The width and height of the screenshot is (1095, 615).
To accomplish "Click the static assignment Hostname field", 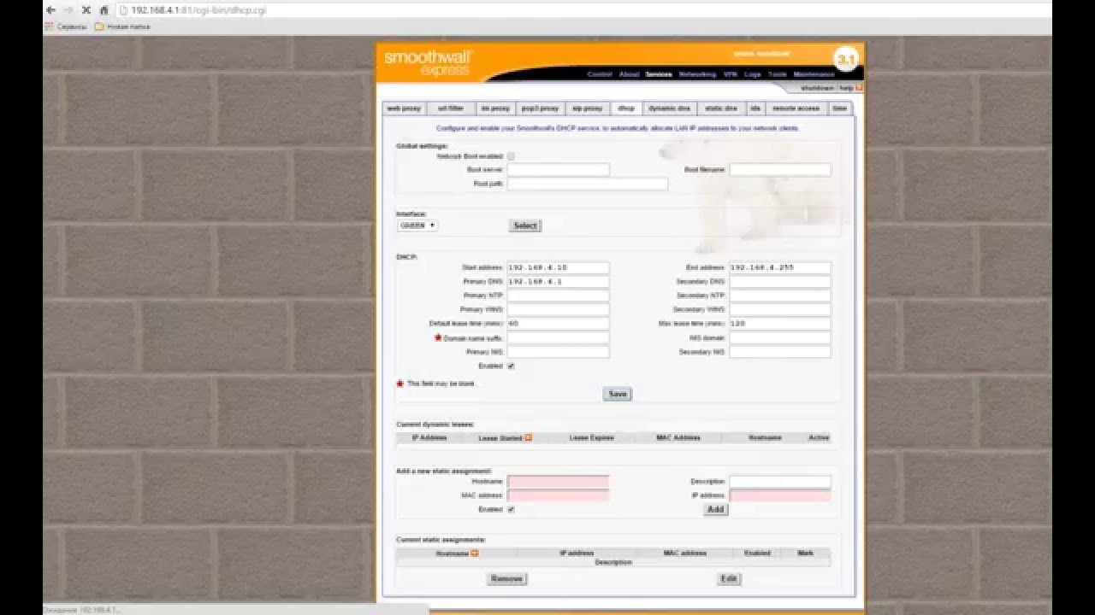I will tap(559, 482).
